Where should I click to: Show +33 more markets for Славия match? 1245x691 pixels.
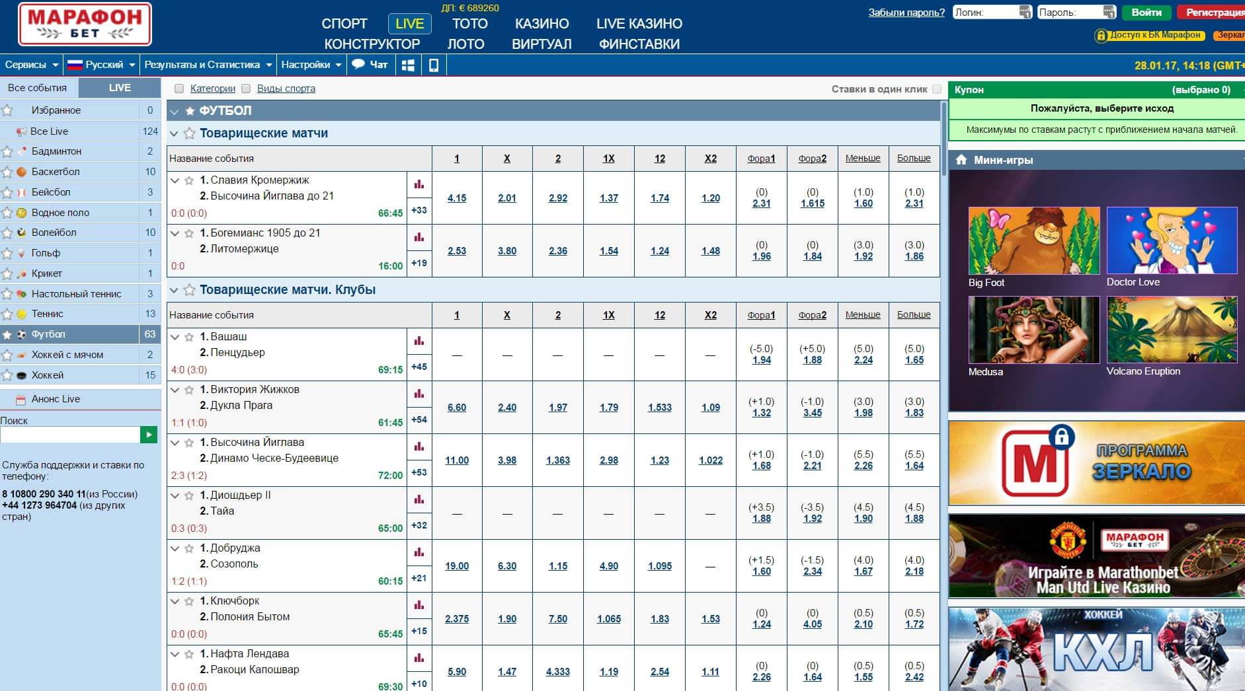point(419,211)
